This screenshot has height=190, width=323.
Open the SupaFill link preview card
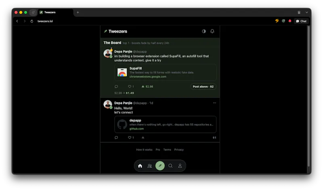tap(165, 72)
